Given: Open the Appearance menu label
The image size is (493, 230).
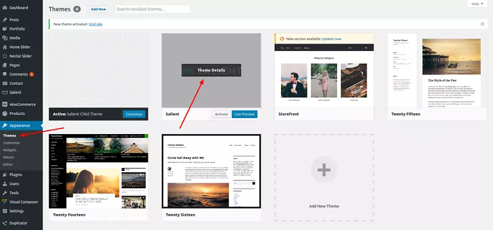Looking at the screenshot, I should [20, 125].
